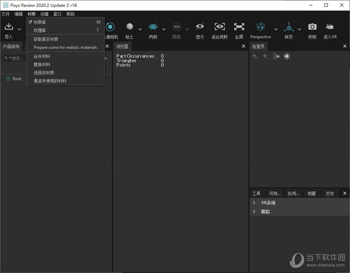Open the 编辑 menu
The width and height of the screenshot is (350, 273).
[x=19, y=14]
